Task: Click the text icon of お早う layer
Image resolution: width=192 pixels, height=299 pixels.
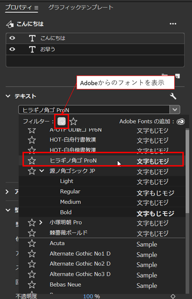Action: coord(32,49)
